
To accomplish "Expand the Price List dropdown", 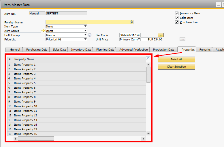I will point(85,39).
